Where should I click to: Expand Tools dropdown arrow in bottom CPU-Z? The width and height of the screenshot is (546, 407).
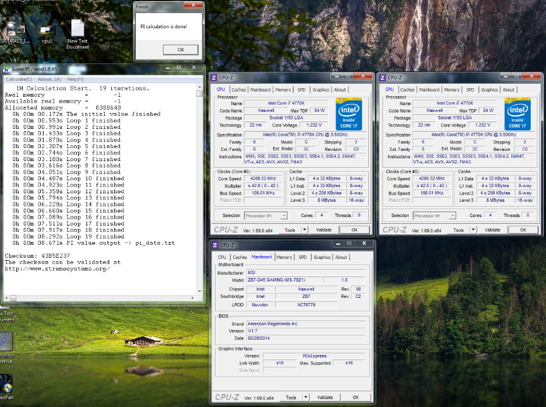[x=306, y=397]
